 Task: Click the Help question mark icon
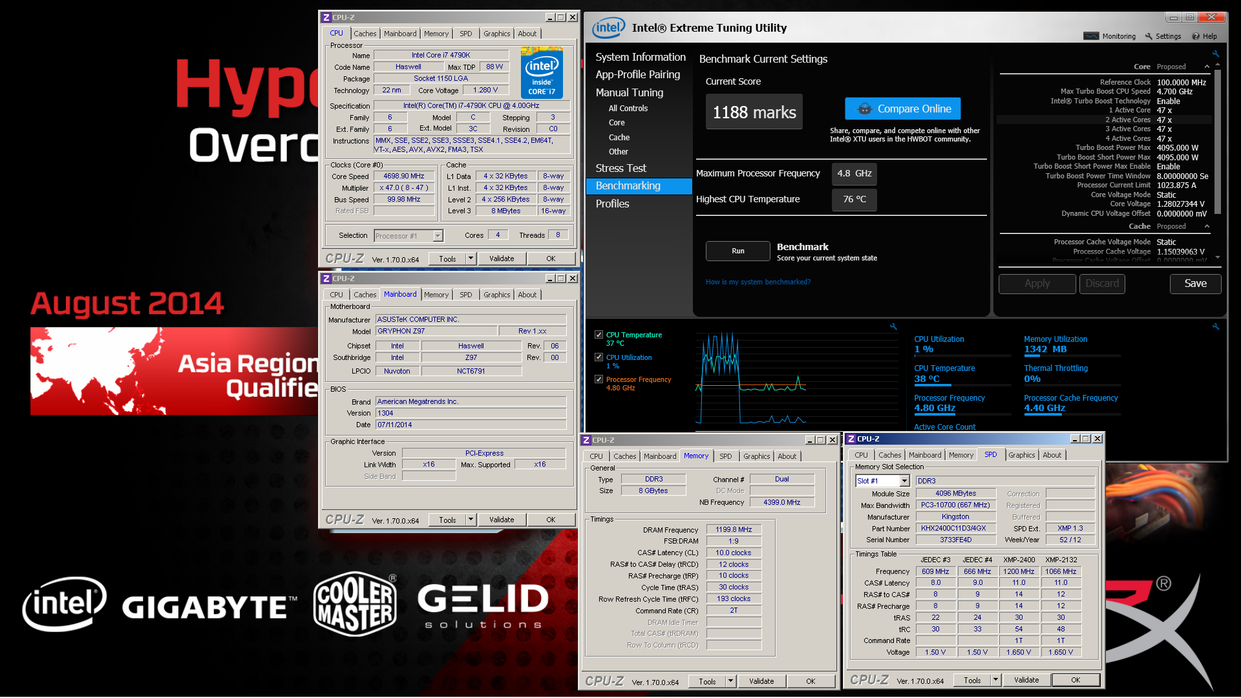tap(1196, 36)
